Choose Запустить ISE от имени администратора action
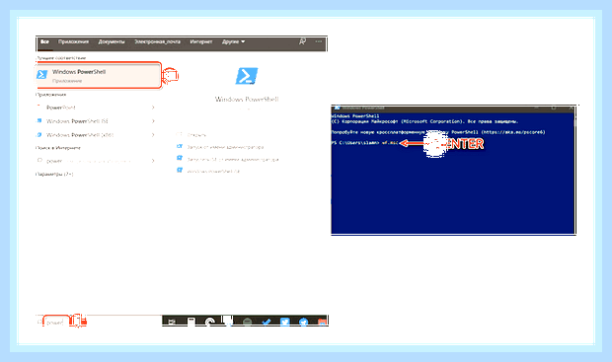The image size is (612, 362). (x=233, y=159)
